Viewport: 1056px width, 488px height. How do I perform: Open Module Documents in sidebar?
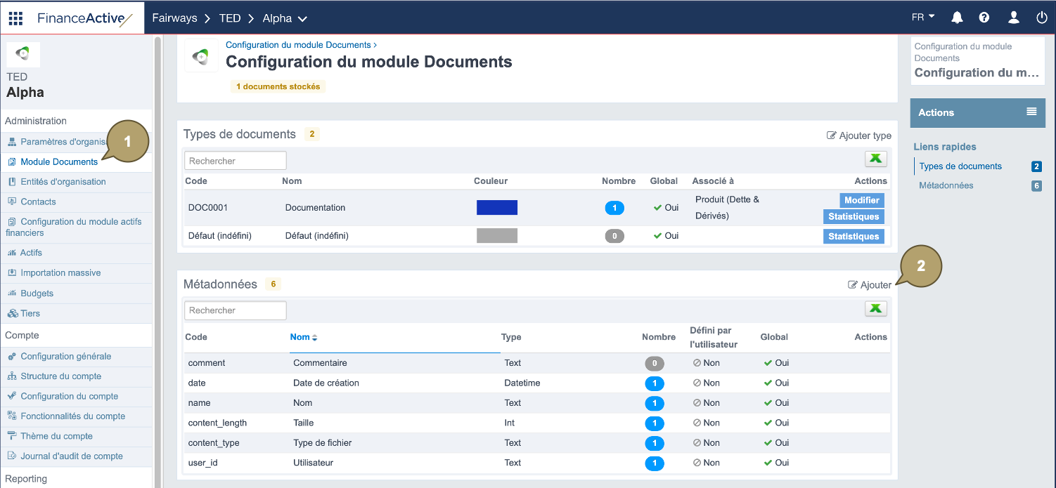(59, 161)
